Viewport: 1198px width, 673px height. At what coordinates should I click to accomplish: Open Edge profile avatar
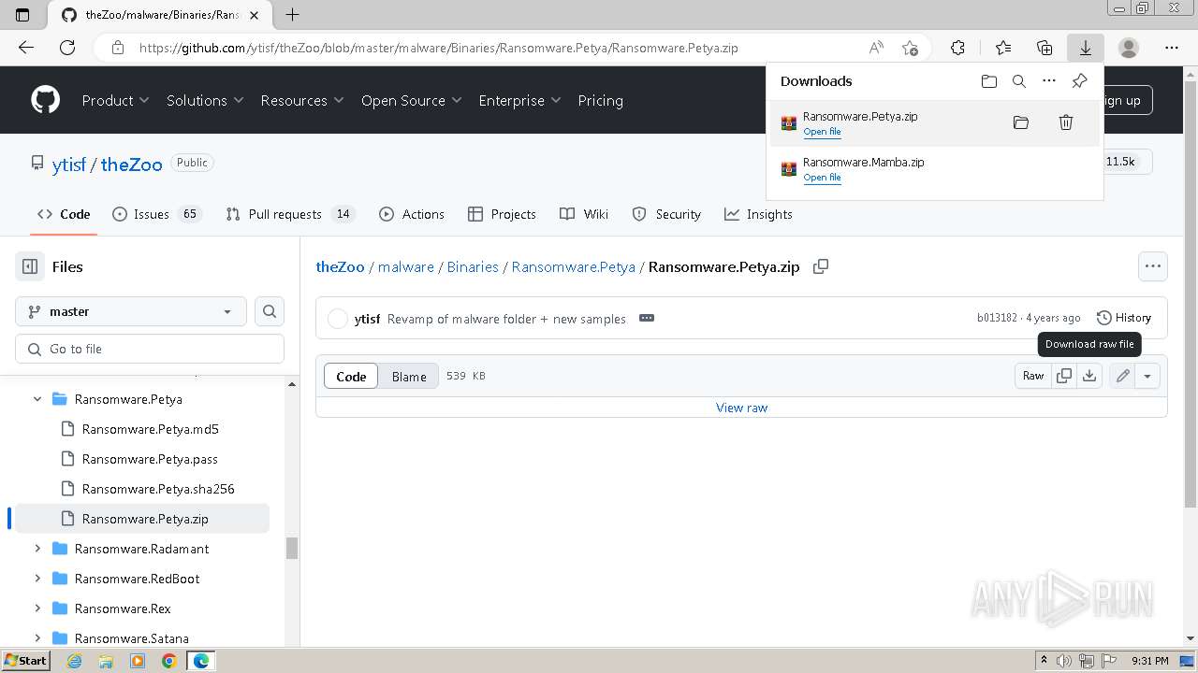1129,48
